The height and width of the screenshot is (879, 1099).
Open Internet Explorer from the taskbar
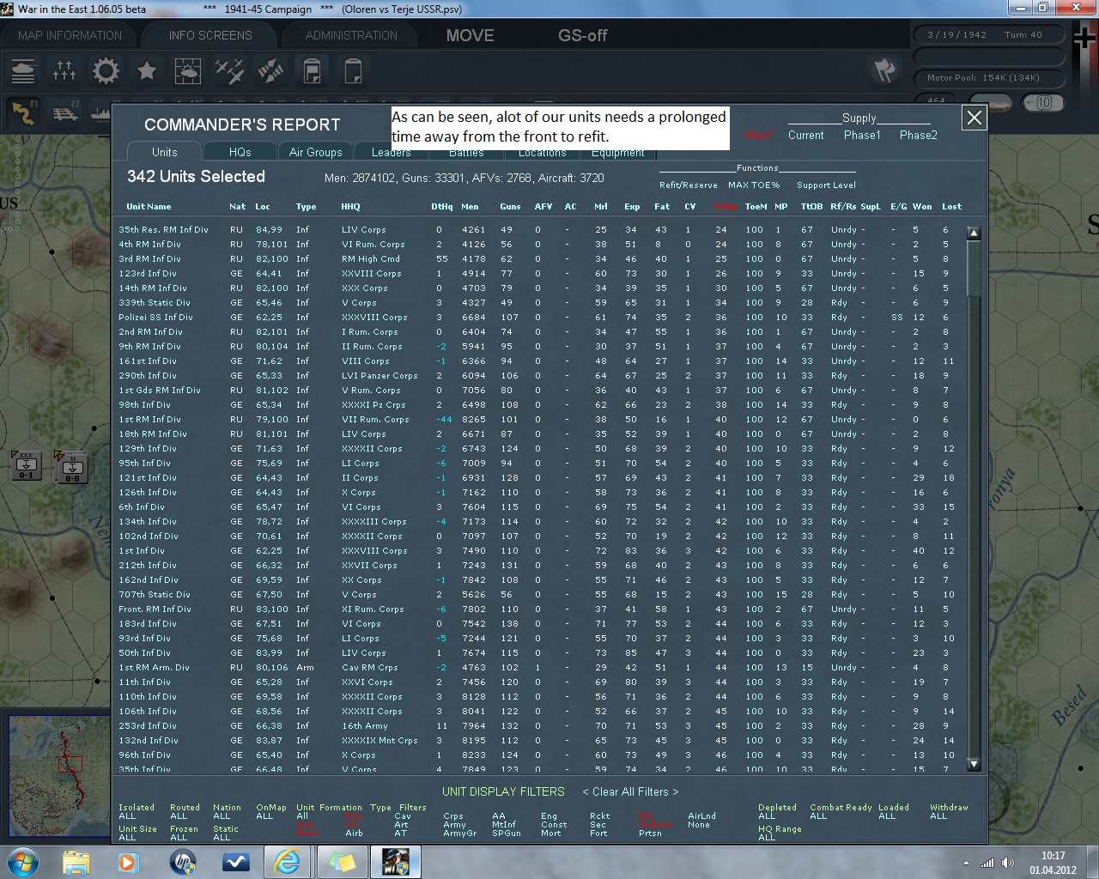287,861
